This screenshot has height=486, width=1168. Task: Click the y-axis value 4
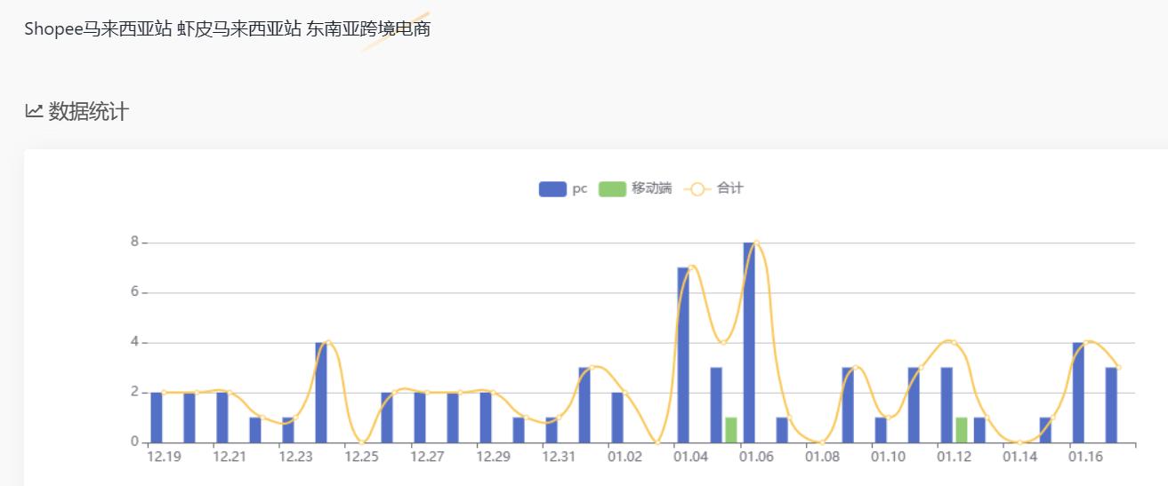134,342
